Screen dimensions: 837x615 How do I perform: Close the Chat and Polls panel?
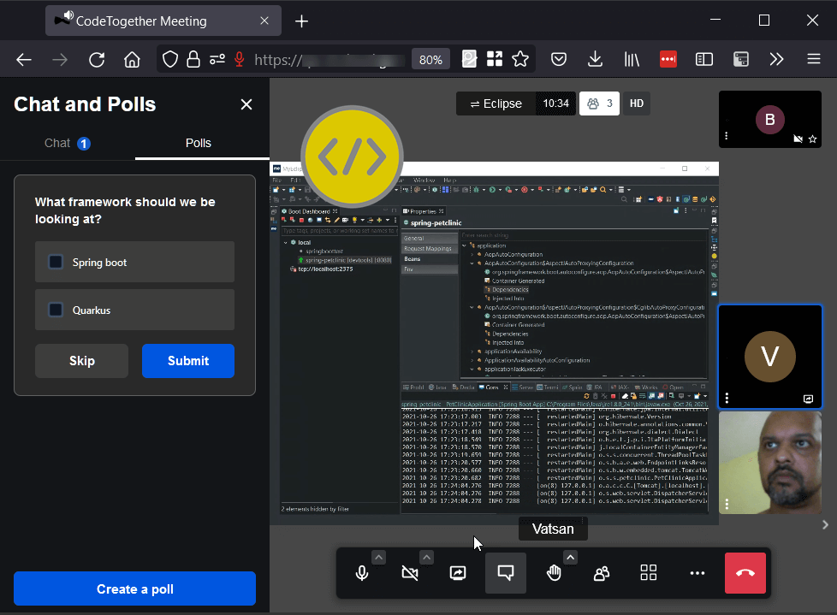pyautogui.click(x=246, y=104)
